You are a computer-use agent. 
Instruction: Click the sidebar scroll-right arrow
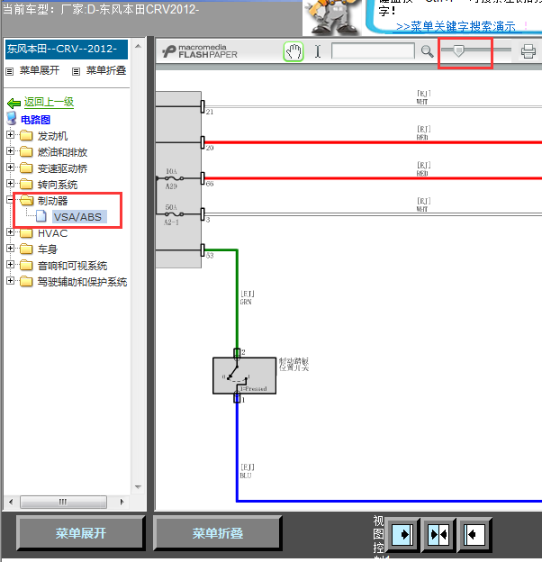(x=122, y=502)
